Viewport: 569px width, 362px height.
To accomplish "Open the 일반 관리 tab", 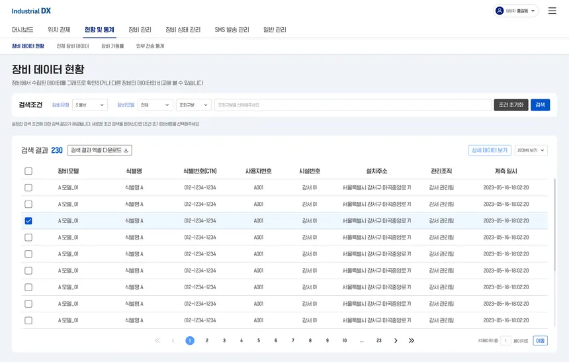I will tap(275, 30).
